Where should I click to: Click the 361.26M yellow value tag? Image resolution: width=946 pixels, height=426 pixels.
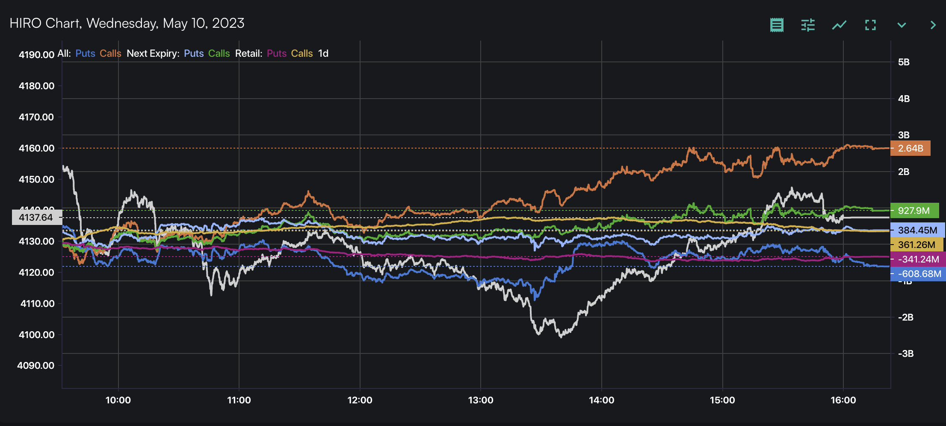(916, 245)
